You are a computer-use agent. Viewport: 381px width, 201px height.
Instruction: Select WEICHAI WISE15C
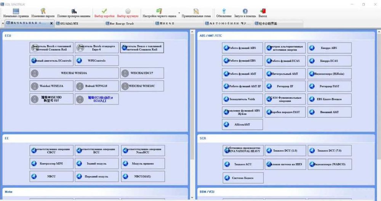(x=142, y=86)
